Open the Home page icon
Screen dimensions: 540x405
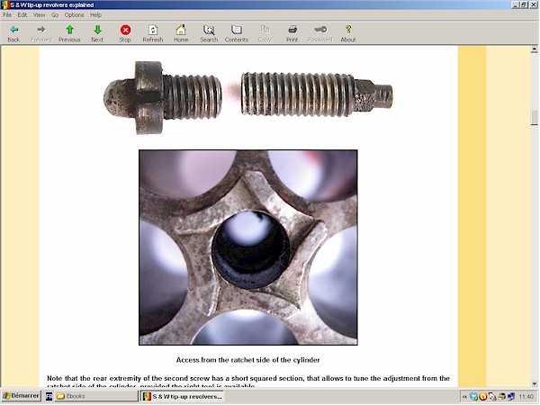tap(181, 30)
